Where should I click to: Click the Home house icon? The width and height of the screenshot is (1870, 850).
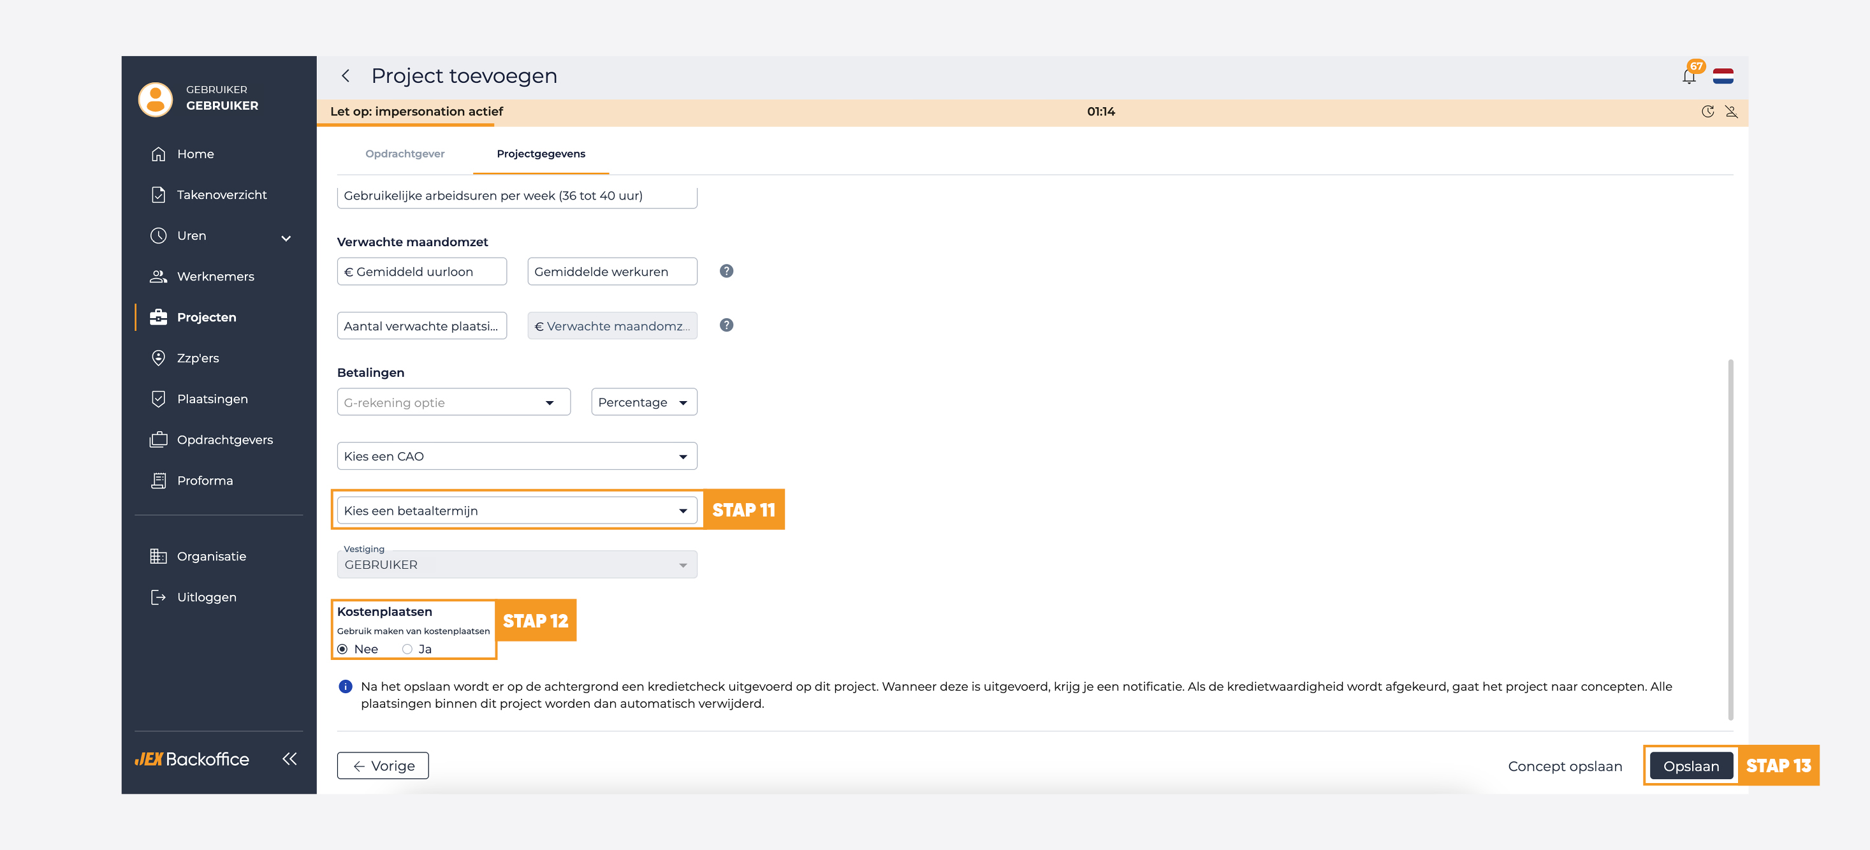[x=158, y=154]
